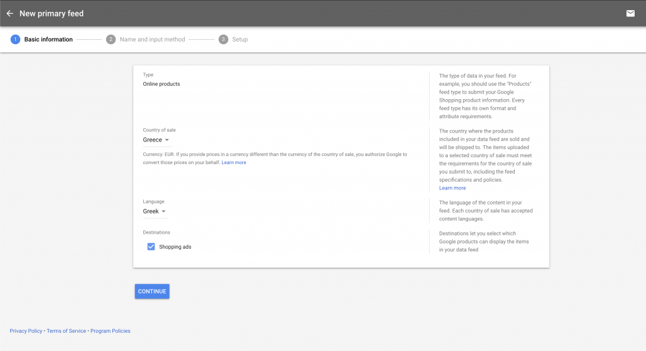
Task: Open Learn more link about country requirements
Action: click(452, 188)
